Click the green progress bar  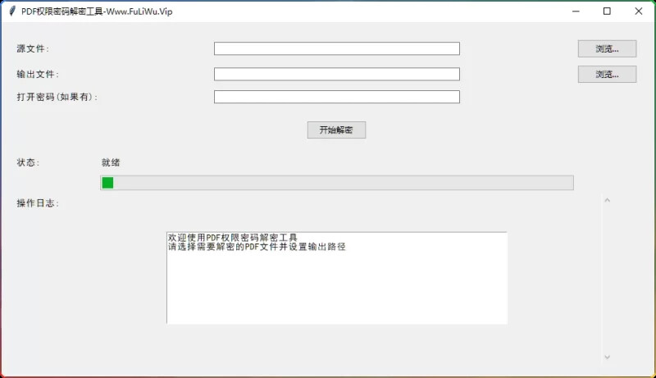click(x=337, y=183)
